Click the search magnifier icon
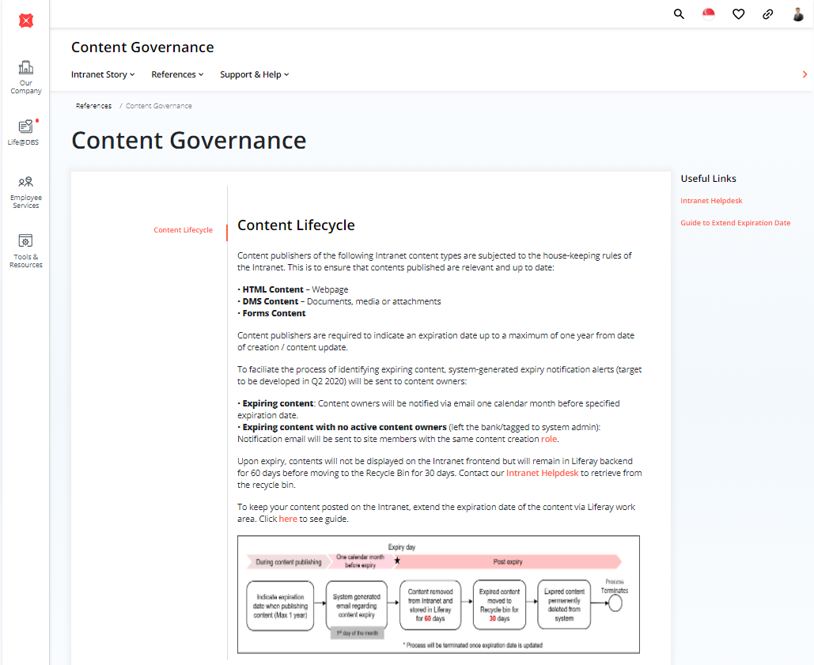This screenshot has width=814, height=665. pos(679,14)
